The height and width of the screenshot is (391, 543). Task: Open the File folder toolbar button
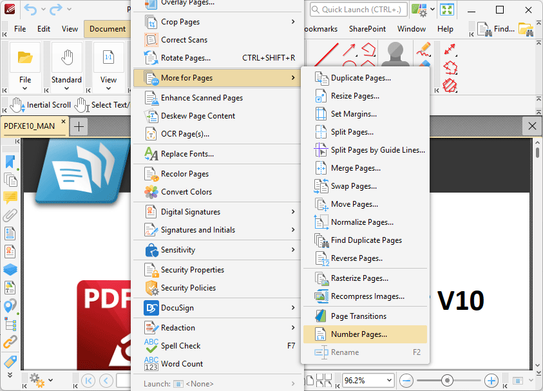tap(25, 57)
